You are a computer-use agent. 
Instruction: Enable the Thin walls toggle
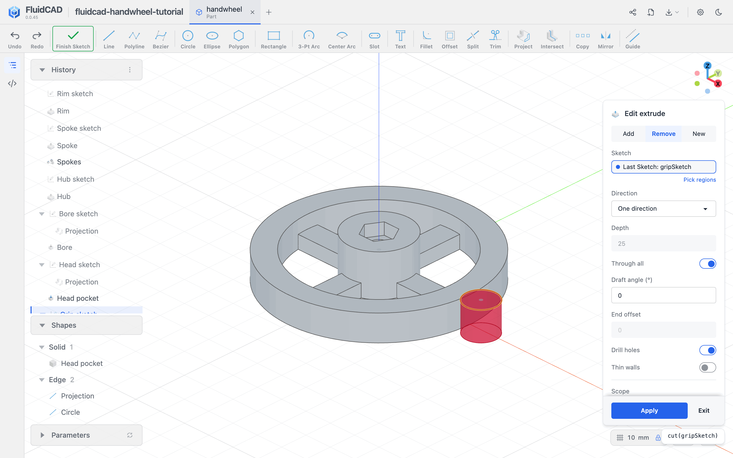pos(708,367)
